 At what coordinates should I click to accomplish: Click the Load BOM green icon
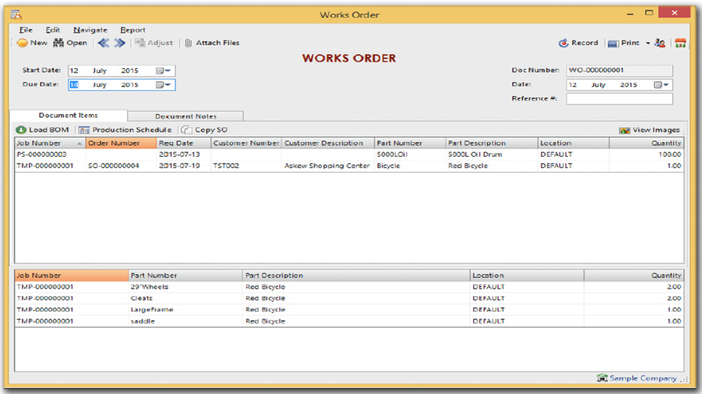pos(21,130)
